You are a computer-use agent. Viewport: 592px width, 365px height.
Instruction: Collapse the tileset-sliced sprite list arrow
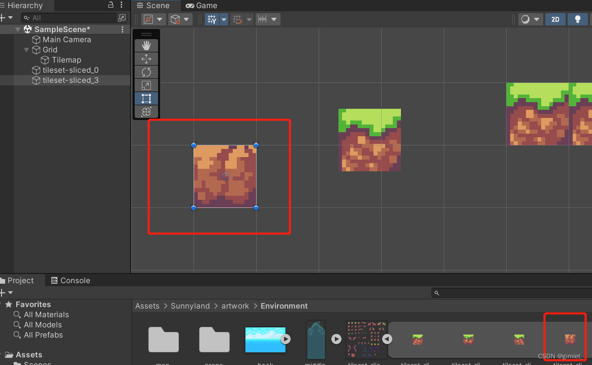(x=387, y=339)
